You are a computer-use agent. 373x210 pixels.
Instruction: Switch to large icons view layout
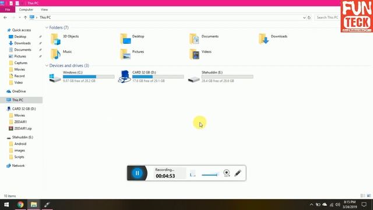pyautogui.click(x=369, y=196)
